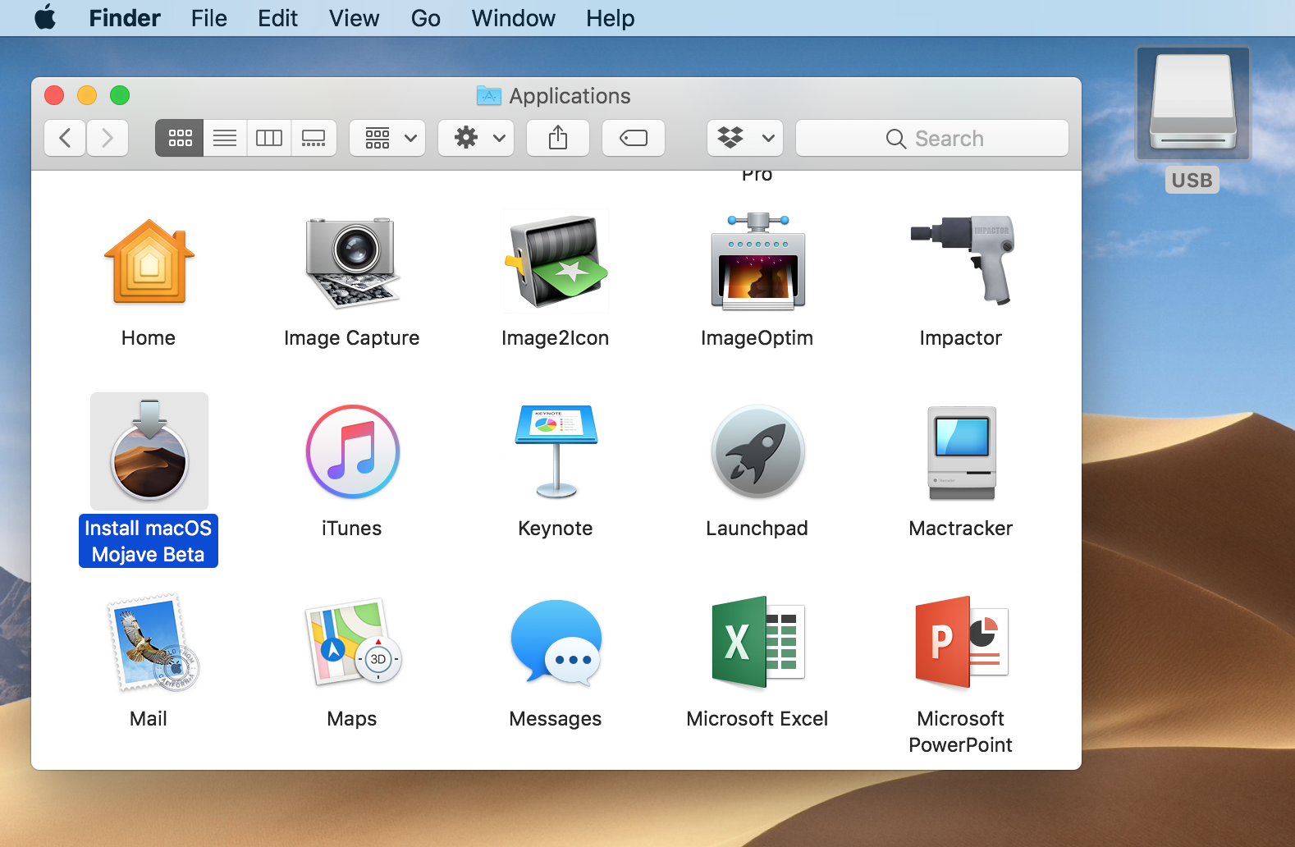Switch to list view

[x=225, y=138]
